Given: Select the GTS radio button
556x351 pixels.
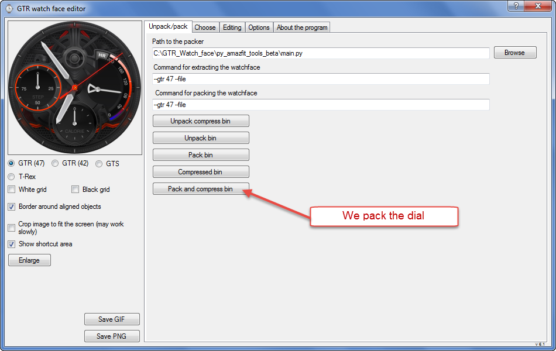Looking at the screenshot, I should coord(99,164).
